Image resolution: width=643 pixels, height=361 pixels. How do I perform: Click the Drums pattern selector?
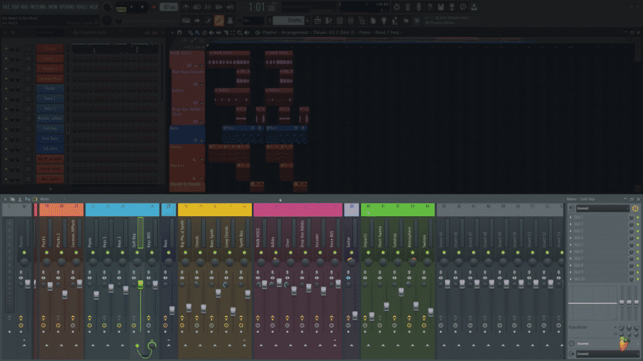(x=291, y=21)
